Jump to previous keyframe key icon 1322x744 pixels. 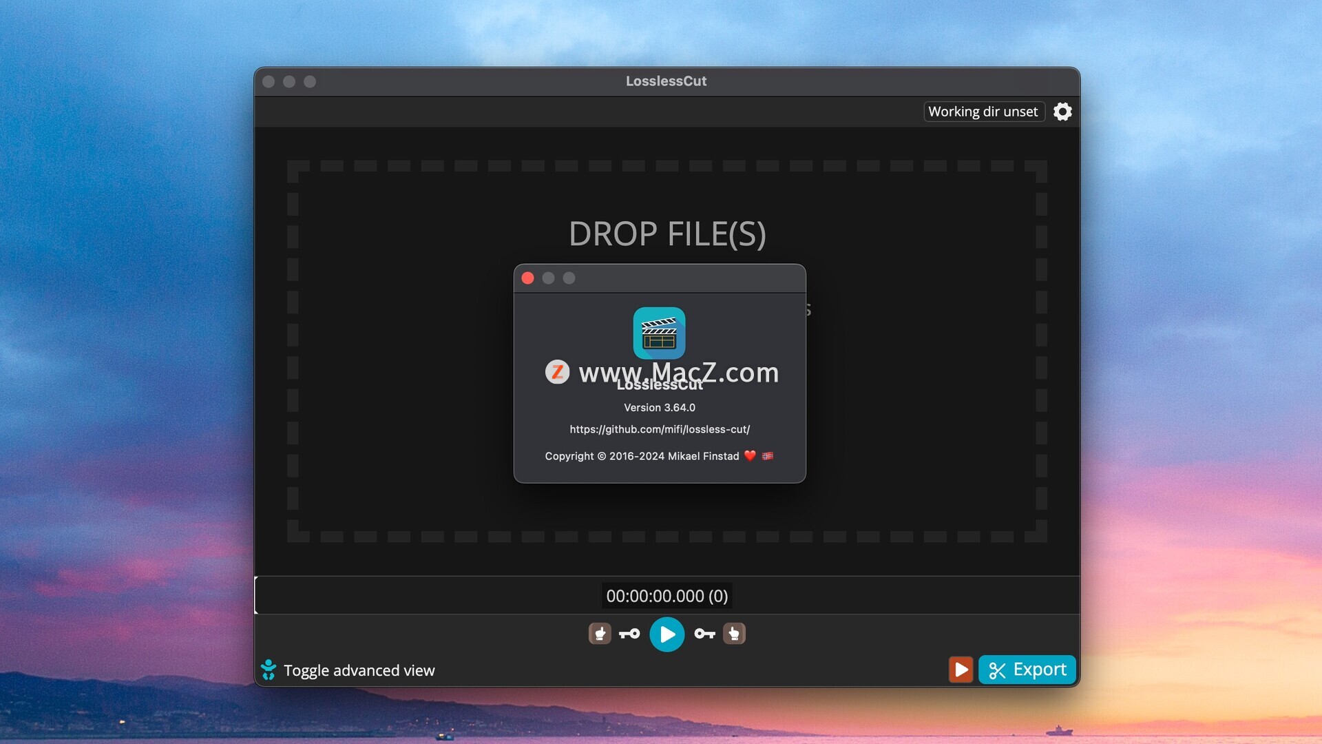click(x=629, y=634)
